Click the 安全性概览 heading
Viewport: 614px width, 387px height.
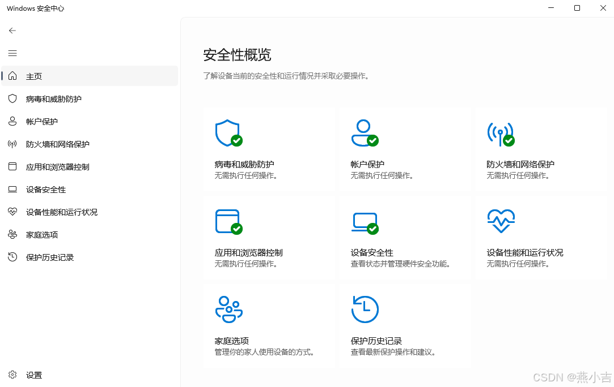[237, 55]
